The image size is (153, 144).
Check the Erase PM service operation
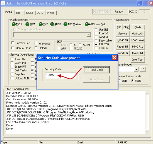click(x=12, y=66)
